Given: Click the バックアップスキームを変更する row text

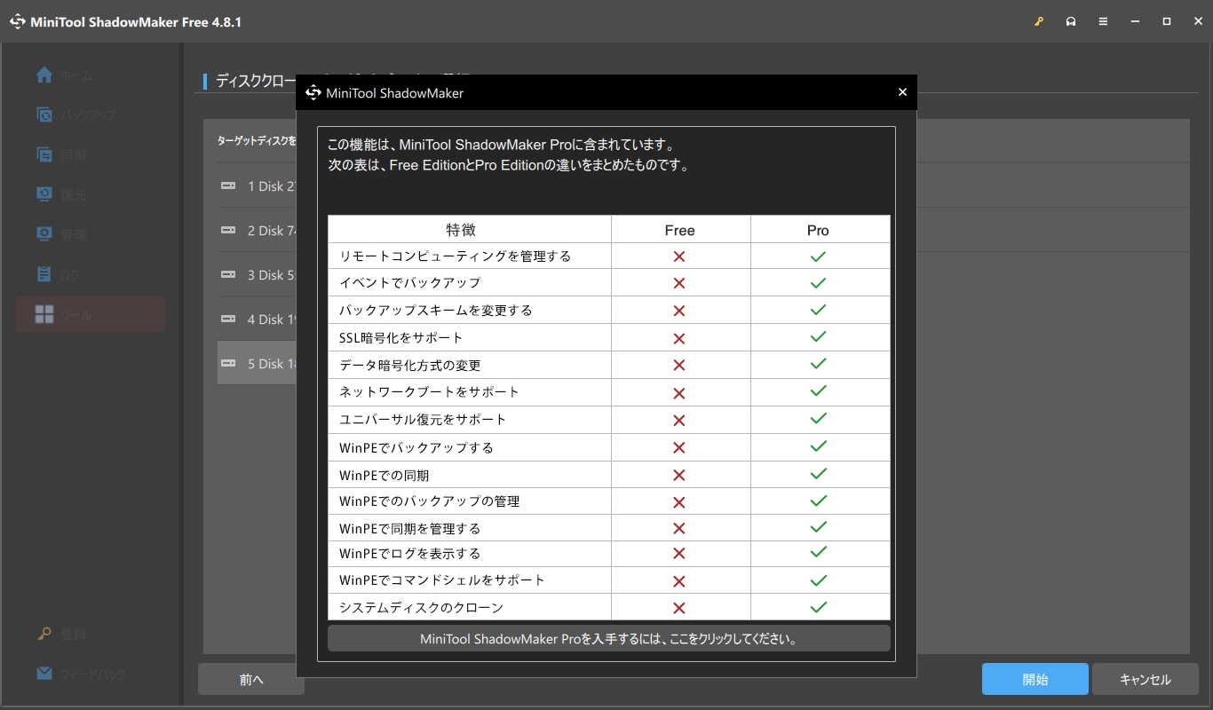Looking at the screenshot, I should [x=436, y=311].
